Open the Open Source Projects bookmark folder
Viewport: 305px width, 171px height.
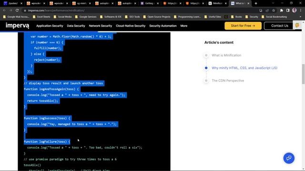157,17
